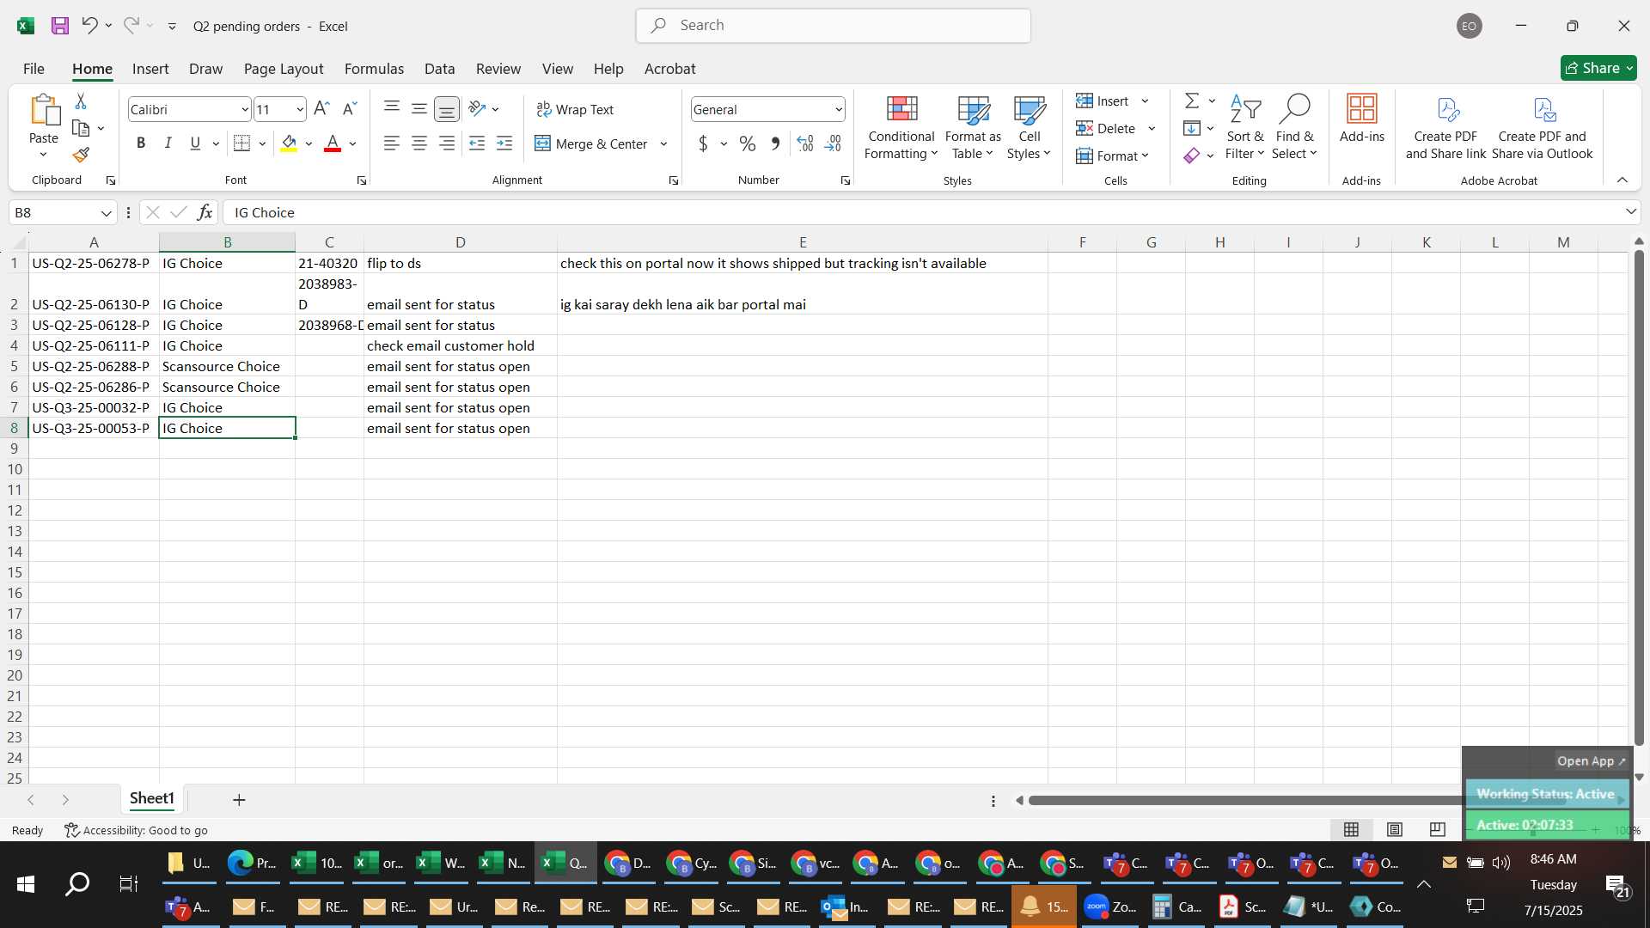The image size is (1650, 928).
Task: Switch to Page Break Preview view
Action: click(1437, 829)
